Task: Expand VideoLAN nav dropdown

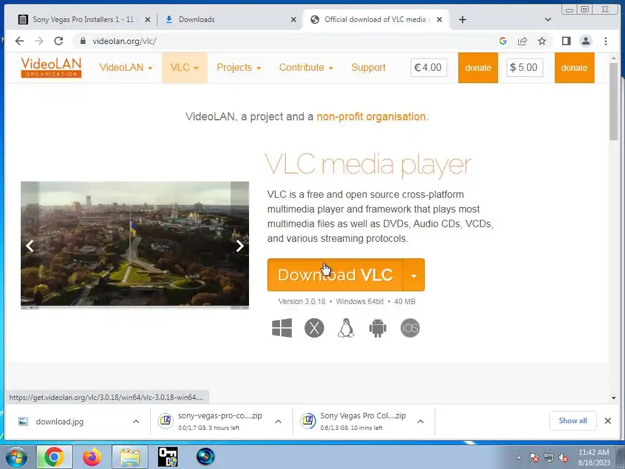Action: click(x=126, y=67)
